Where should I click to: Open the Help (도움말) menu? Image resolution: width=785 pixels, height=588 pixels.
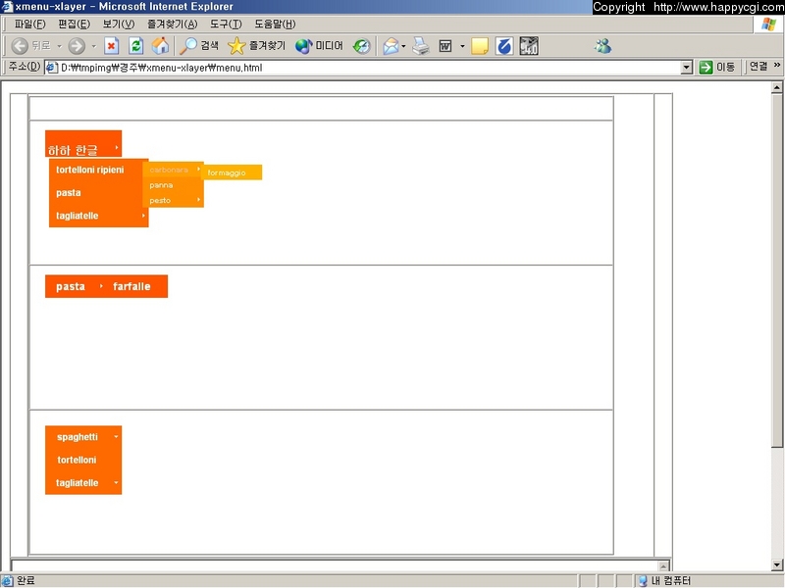pyautogui.click(x=275, y=24)
